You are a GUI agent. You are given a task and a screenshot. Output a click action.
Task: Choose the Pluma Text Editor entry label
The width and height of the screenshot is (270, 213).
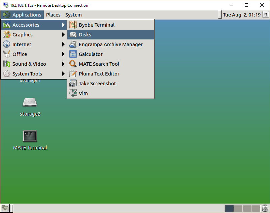pyautogui.click(x=99, y=74)
